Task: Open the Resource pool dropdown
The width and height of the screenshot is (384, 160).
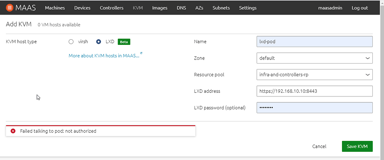Action: click(x=315, y=75)
